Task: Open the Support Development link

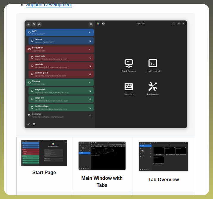Action: pyautogui.click(x=49, y=5)
